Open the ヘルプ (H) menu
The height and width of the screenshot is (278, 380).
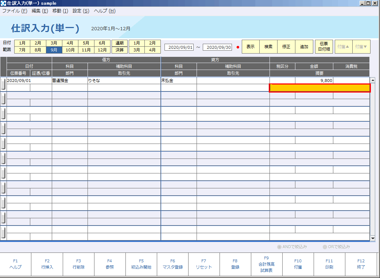click(105, 11)
